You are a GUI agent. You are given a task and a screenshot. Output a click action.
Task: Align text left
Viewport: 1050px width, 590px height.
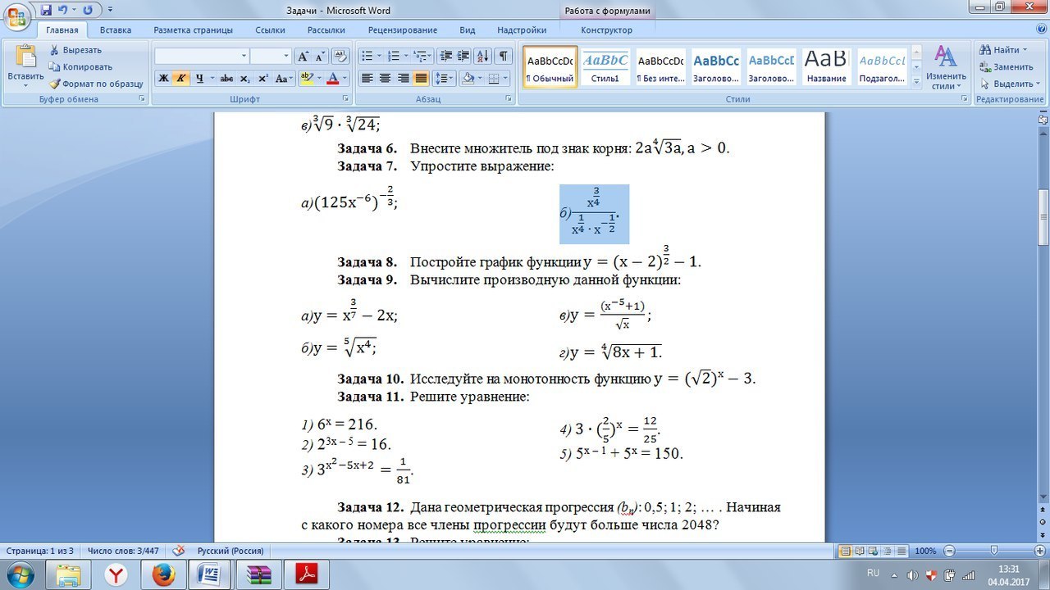pyautogui.click(x=367, y=79)
